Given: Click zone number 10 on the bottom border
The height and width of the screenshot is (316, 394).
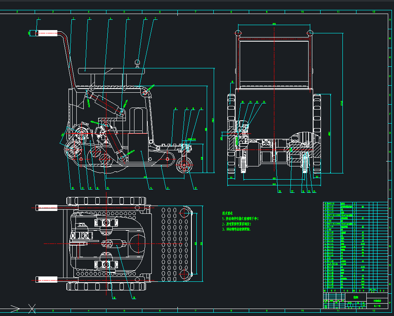Looking at the screenshot, I should tap(302, 311).
